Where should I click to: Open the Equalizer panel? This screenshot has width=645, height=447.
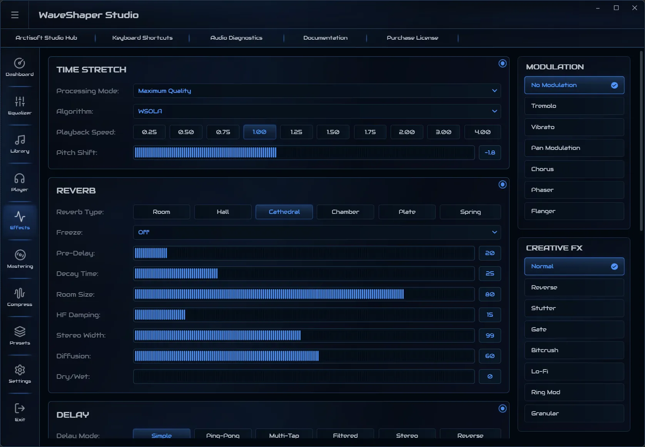pyautogui.click(x=20, y=106)
